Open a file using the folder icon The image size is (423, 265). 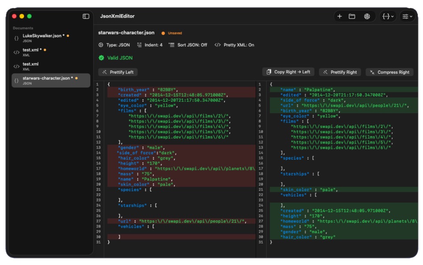pyautogui.click(x=352, y=16)
